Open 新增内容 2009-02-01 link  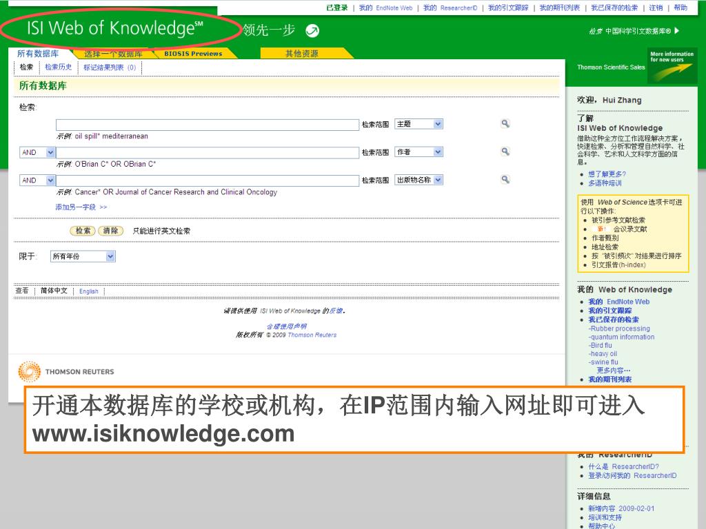click(x=621, y=508)
